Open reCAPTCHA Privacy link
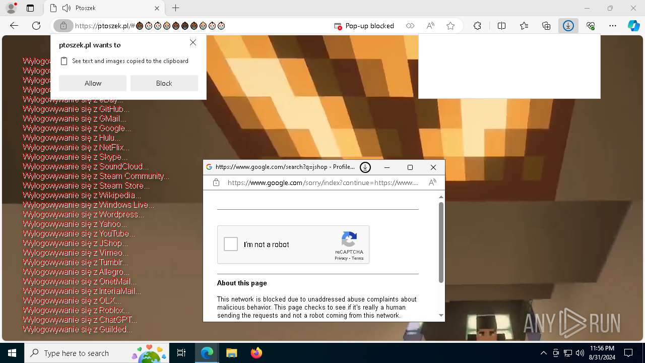The height and width of the screenshot is (363, 645). pyautogui.click(x=341, y=258)
